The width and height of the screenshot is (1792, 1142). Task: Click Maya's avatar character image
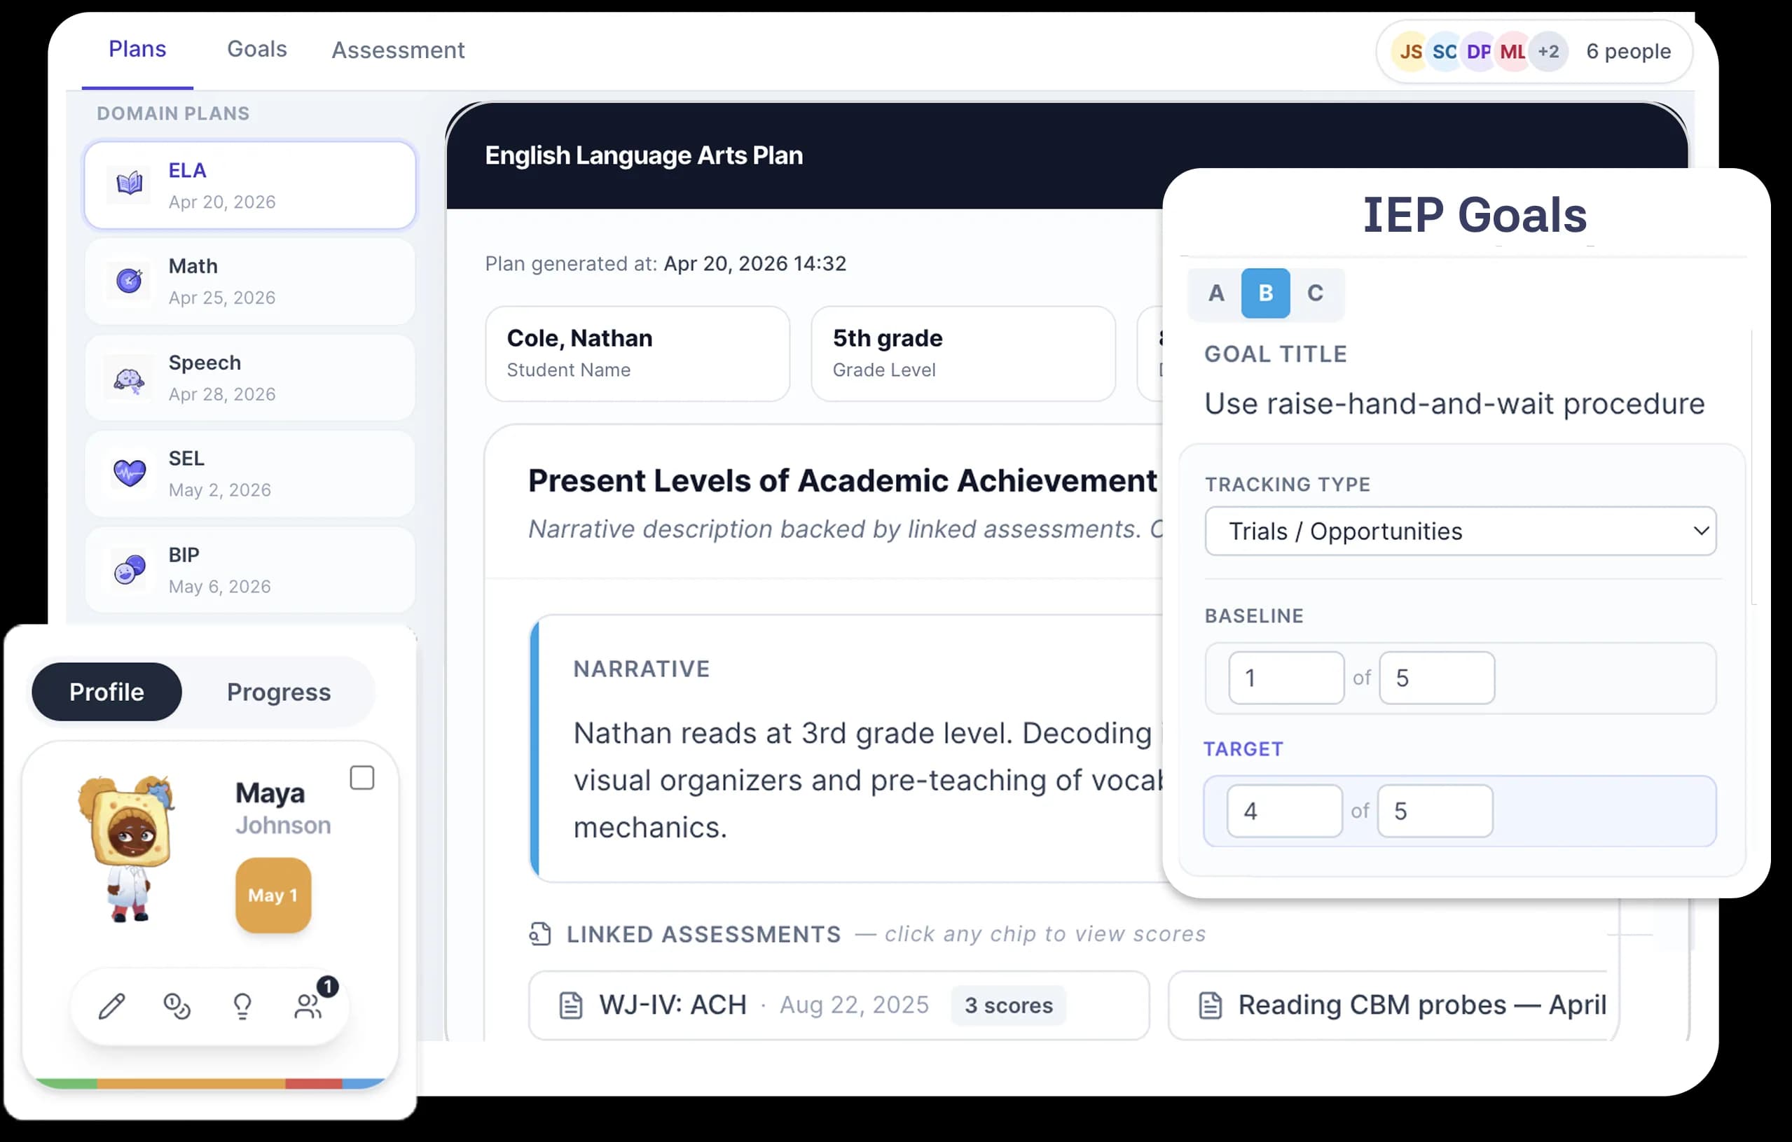click(x=127, y=848)
